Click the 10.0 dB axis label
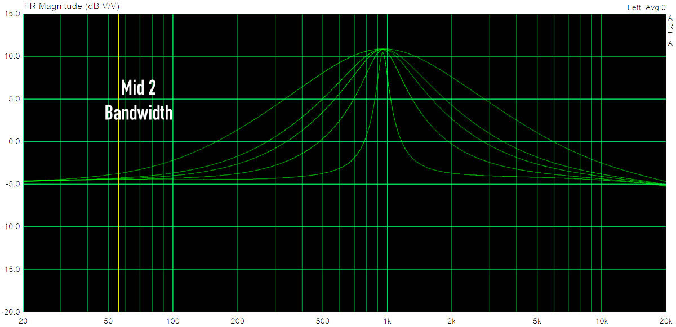 14,56
